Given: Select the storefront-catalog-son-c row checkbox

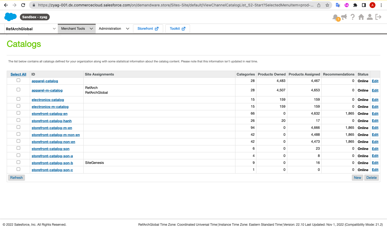Looking at the screenshot, I should pyautogui.click(x=18, y=169).
